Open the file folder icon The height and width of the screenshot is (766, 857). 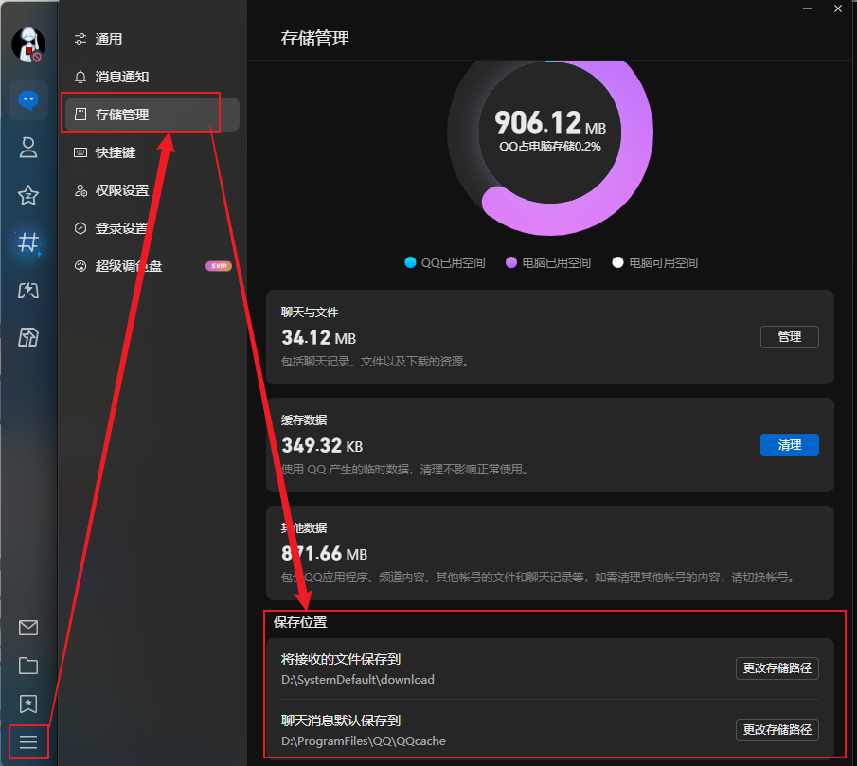coord(28,666)
